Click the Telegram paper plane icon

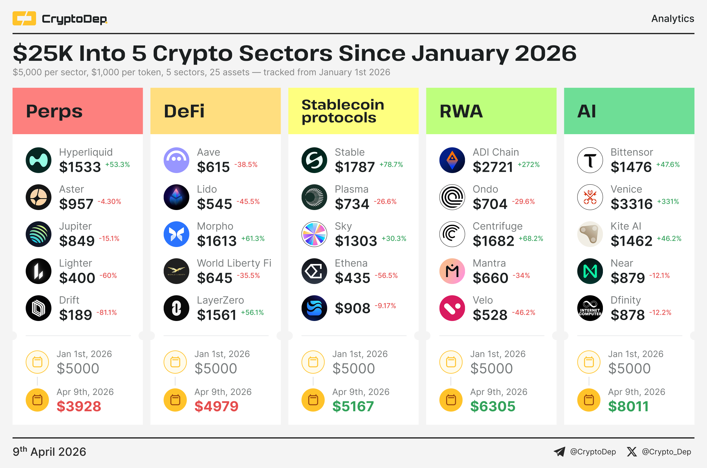click(x=559, y=452)
